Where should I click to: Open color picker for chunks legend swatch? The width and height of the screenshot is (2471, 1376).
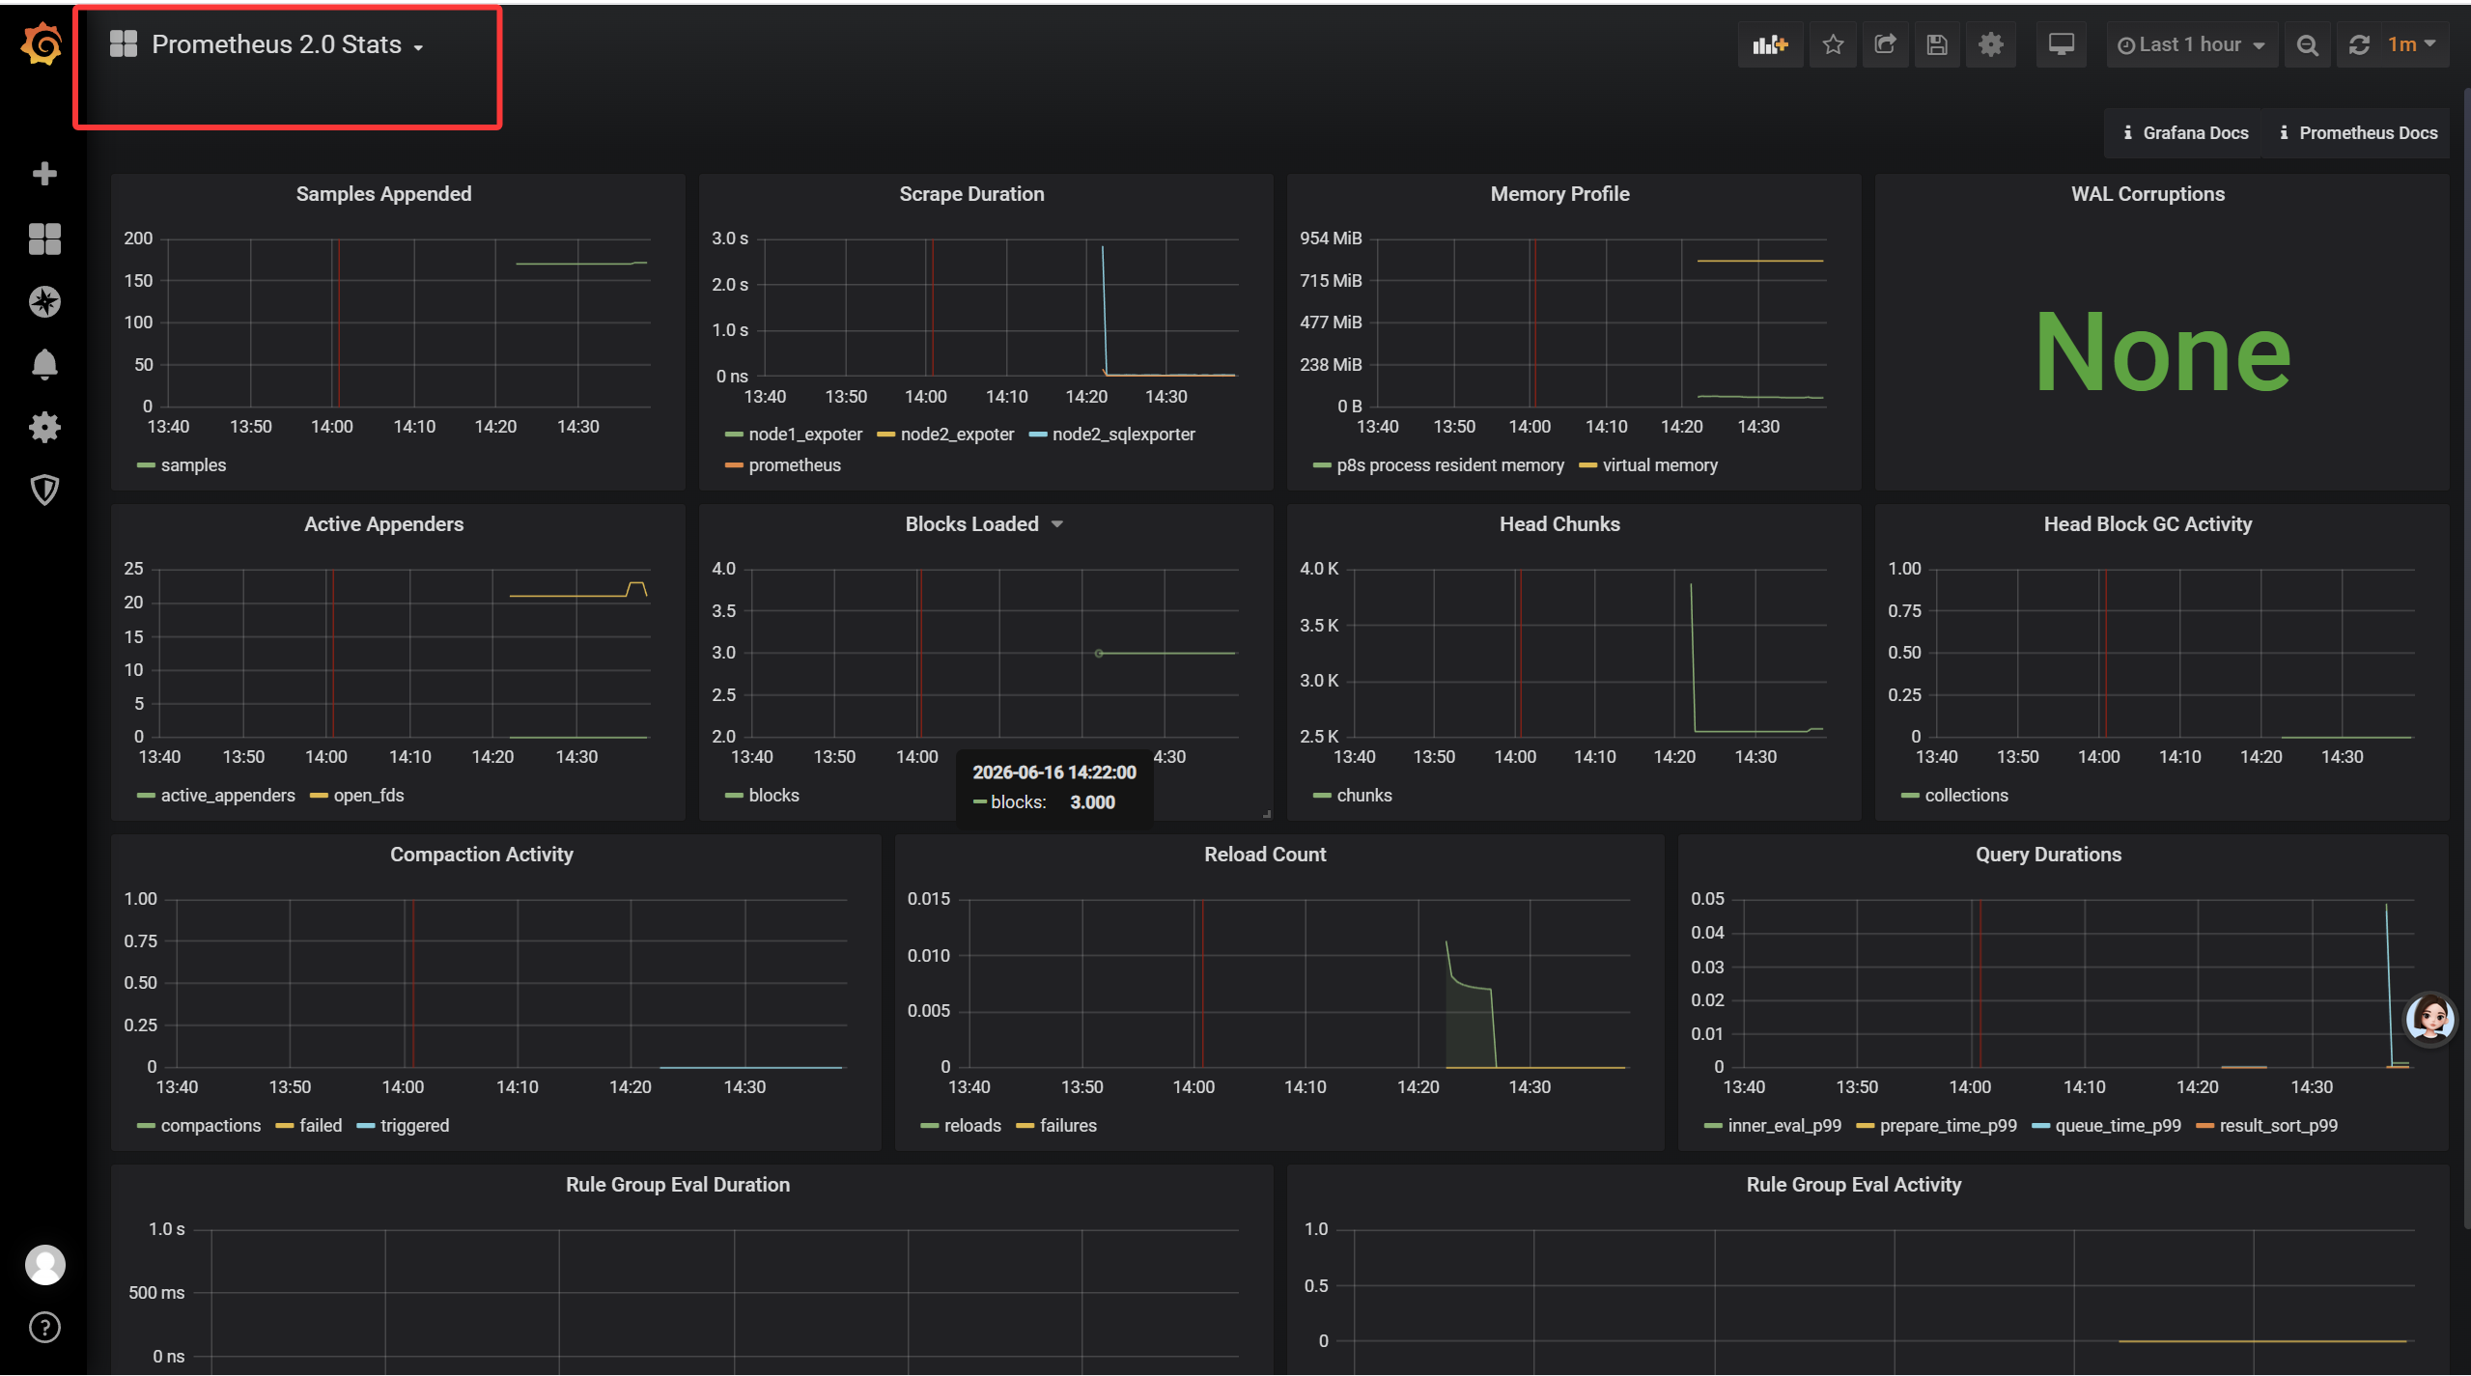1322,796
